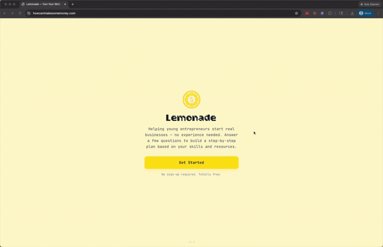Viewport: 383px width, 247px height.
Task: Open the media search toolbar icon
Action: [341, 13]
